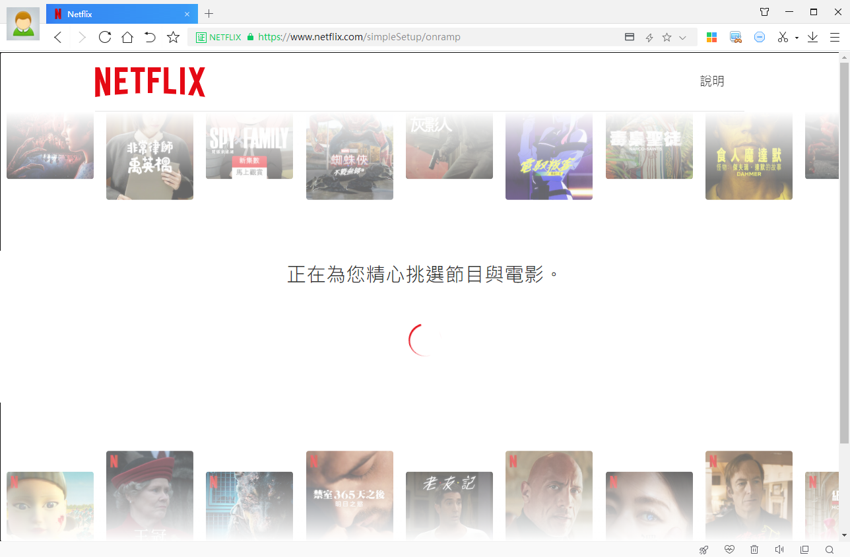Open the downloads manager
The height and width of the screenshot is (557, 850).
812,38
